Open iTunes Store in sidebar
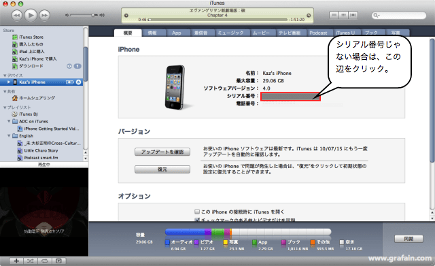 click(x=31, y=37)
